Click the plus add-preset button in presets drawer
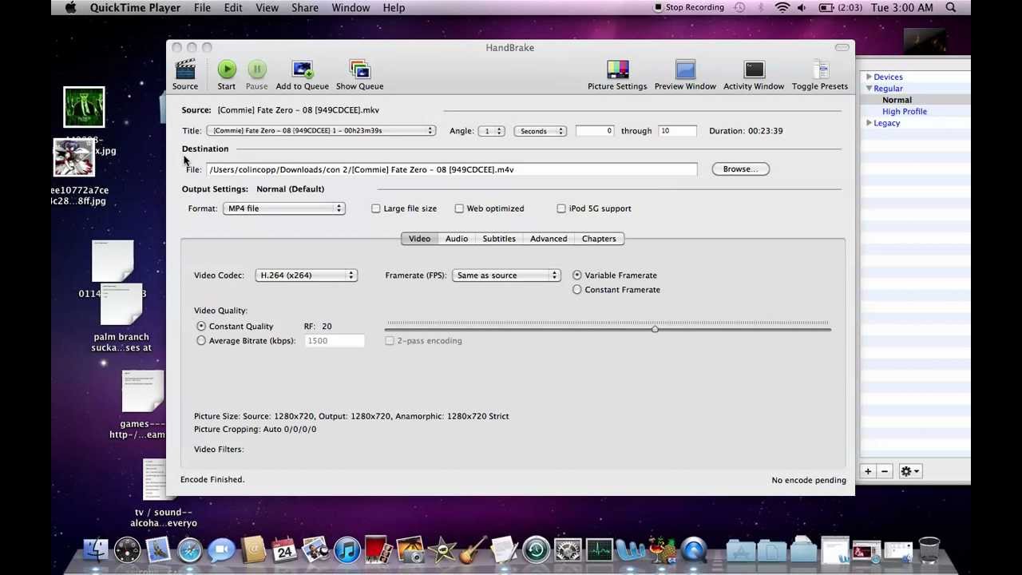 pos(868,471)
